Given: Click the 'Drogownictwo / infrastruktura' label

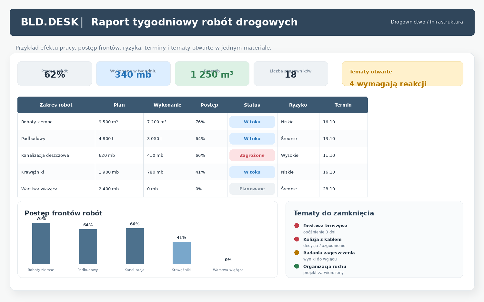Looking at the screenshot, I should coord(427,22).
